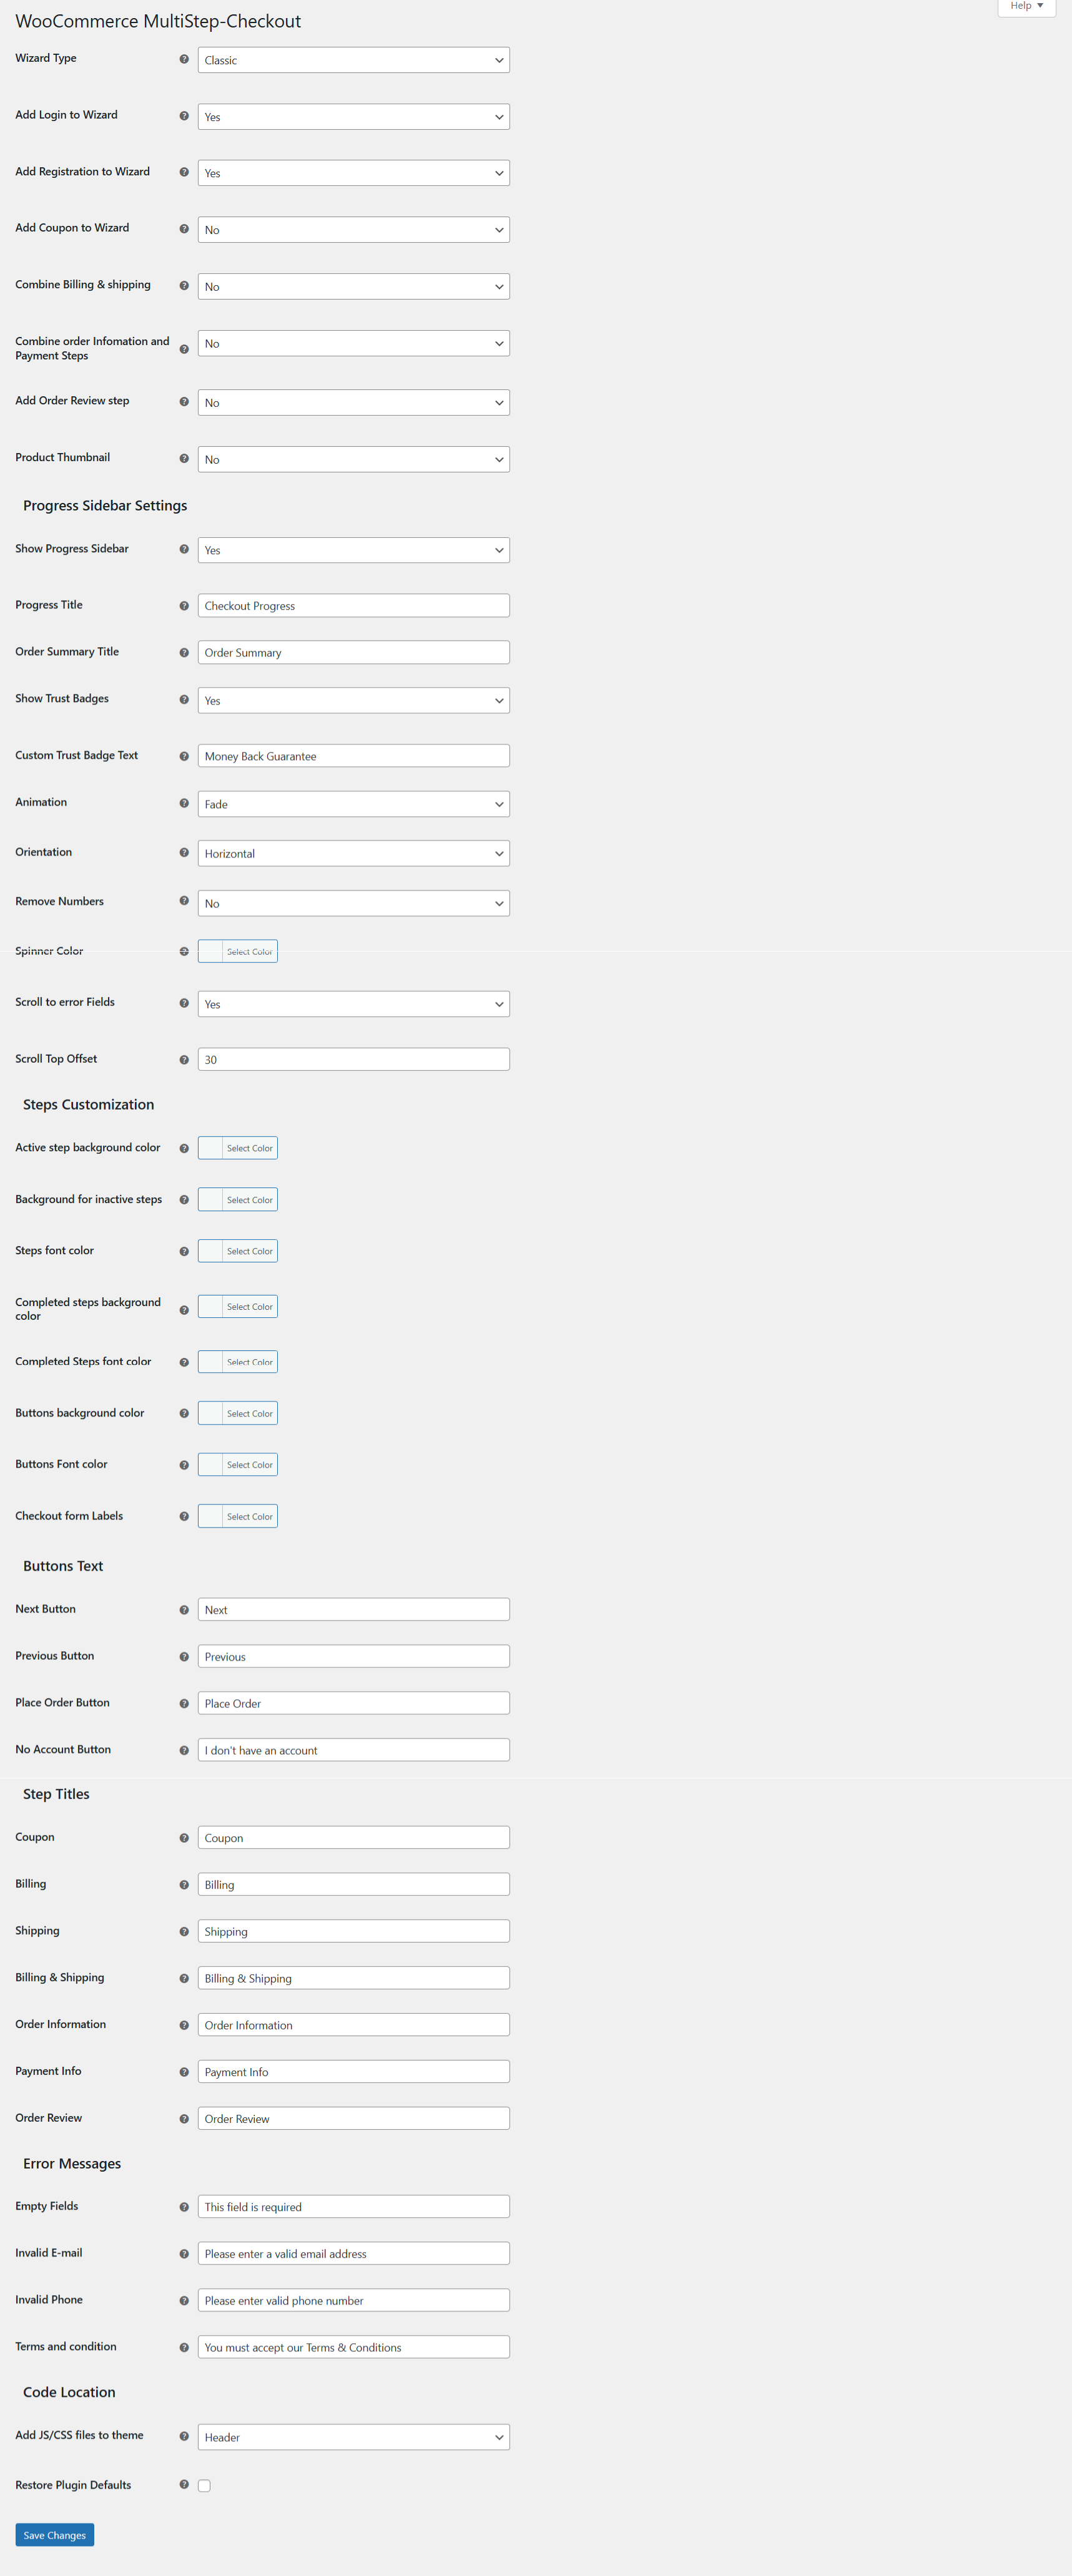Click help icon next to Wizard Type
The width and height of the screenshot is (1072, 2576).
[184, 59]
